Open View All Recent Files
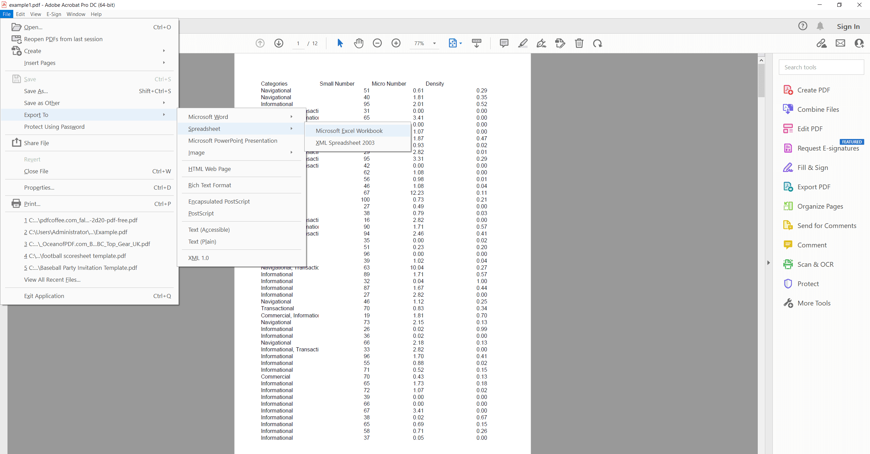Screen dimensions: 870x454 (52, 279)
